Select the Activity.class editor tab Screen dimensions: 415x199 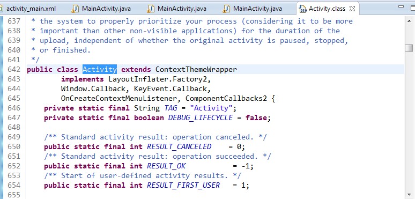[x=327, y=9]
